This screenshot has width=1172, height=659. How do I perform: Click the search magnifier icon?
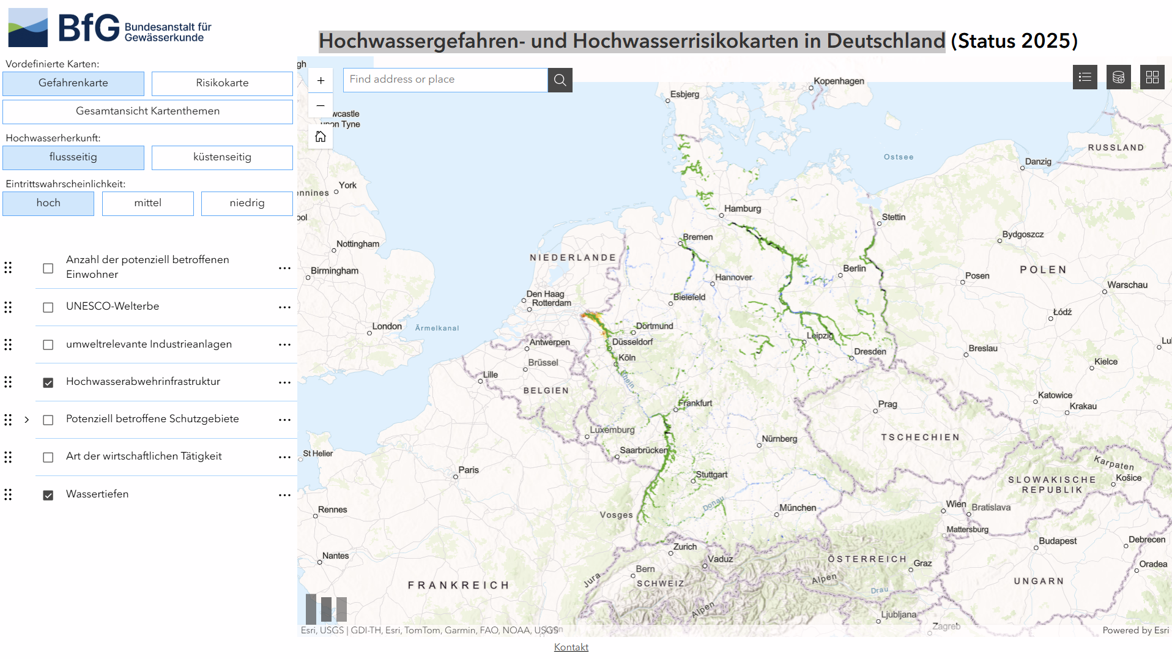[558, 80]
